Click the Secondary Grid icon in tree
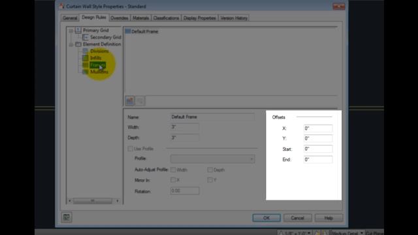 tap(86, 37)
